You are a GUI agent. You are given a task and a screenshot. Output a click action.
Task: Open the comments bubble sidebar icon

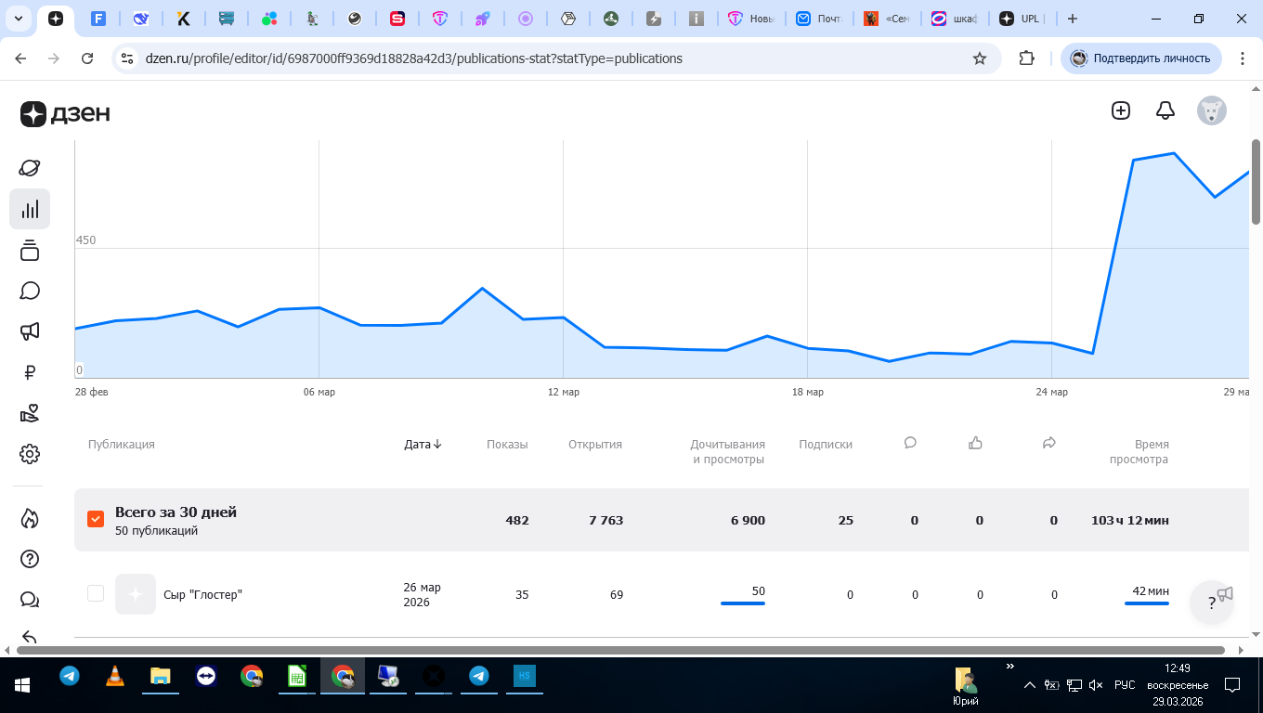[30, 291]
